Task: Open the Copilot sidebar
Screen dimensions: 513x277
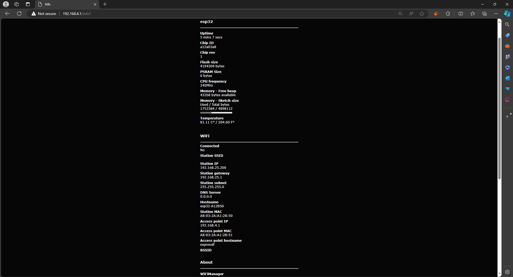Action: [507, 14]
